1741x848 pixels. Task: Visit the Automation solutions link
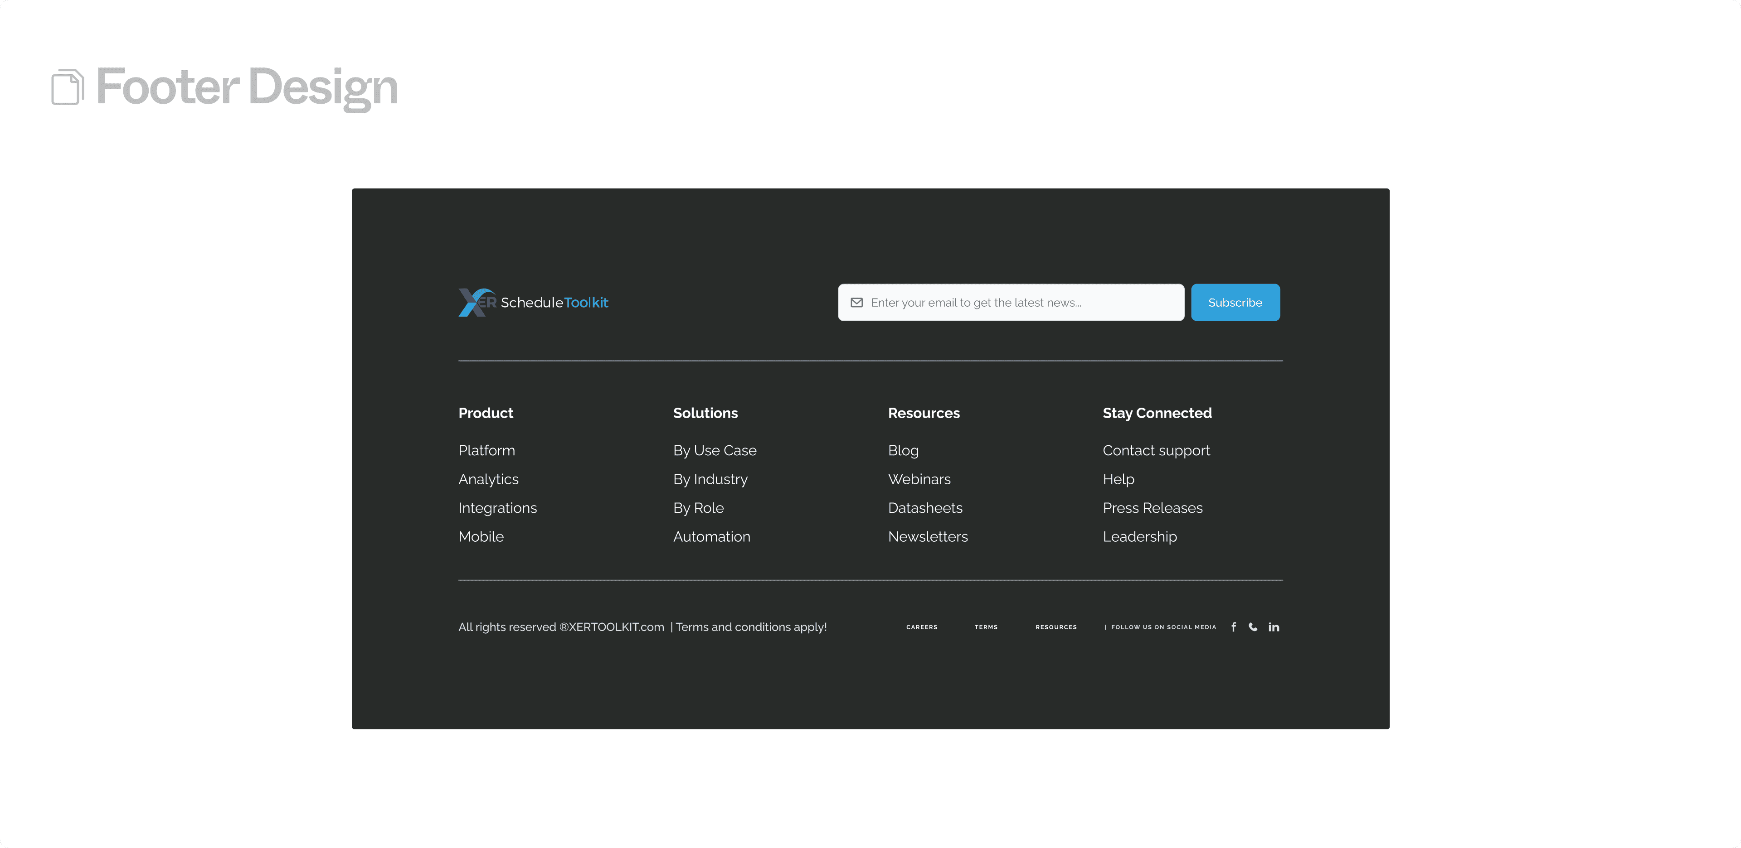(x=712, y=537)
